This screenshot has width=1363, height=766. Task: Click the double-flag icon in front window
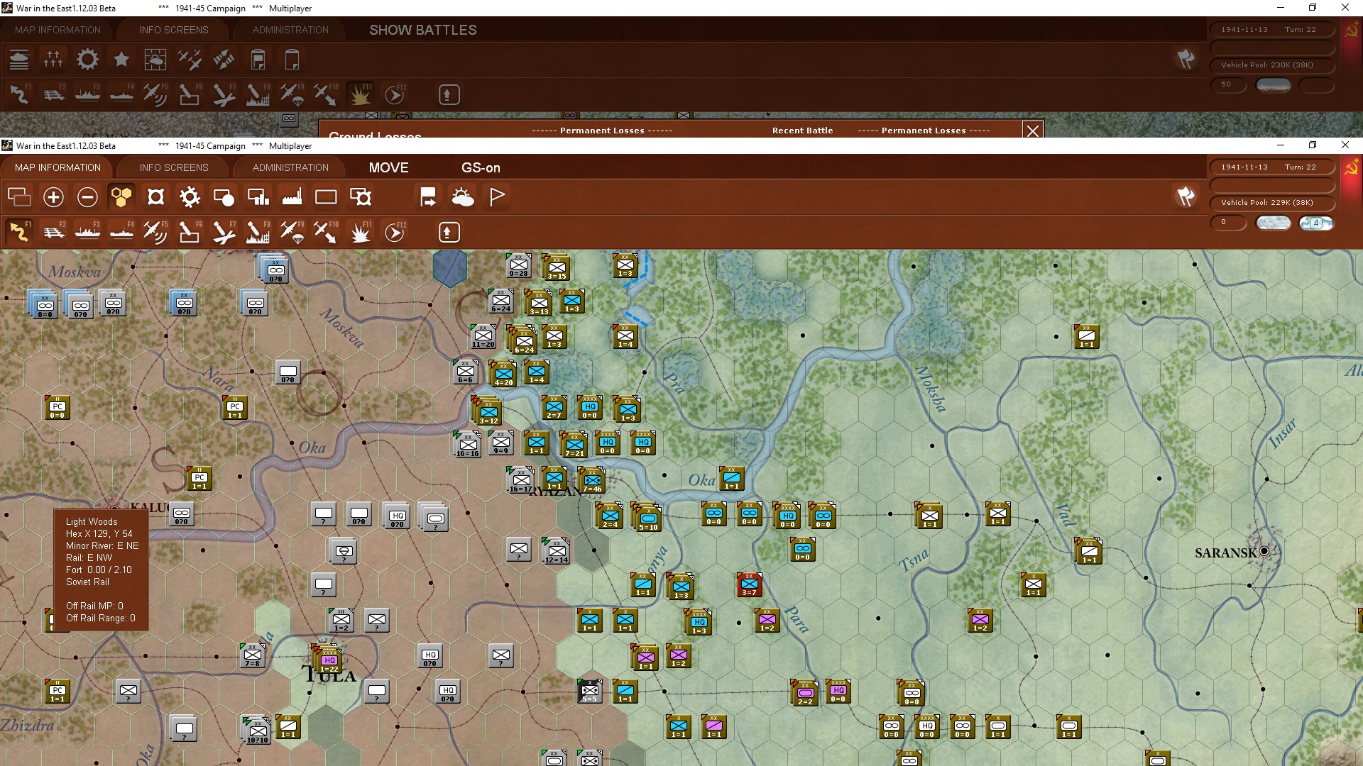click(1186, 196)
